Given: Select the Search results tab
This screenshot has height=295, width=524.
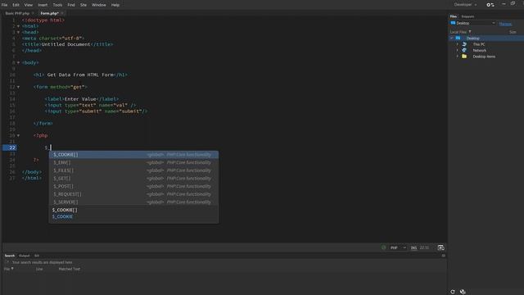Looking at the screenshot, I should [10, 256].
